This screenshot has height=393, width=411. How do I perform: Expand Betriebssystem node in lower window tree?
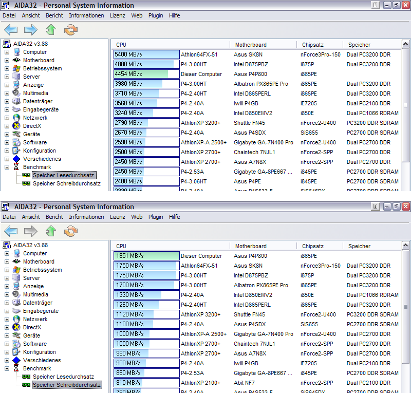[x=7, y=270]
